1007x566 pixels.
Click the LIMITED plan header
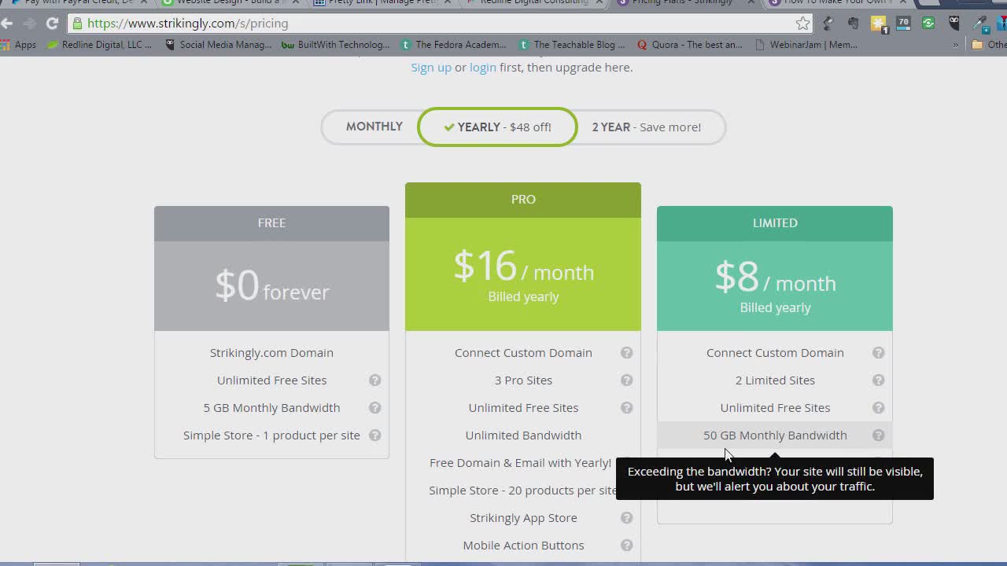775,223
